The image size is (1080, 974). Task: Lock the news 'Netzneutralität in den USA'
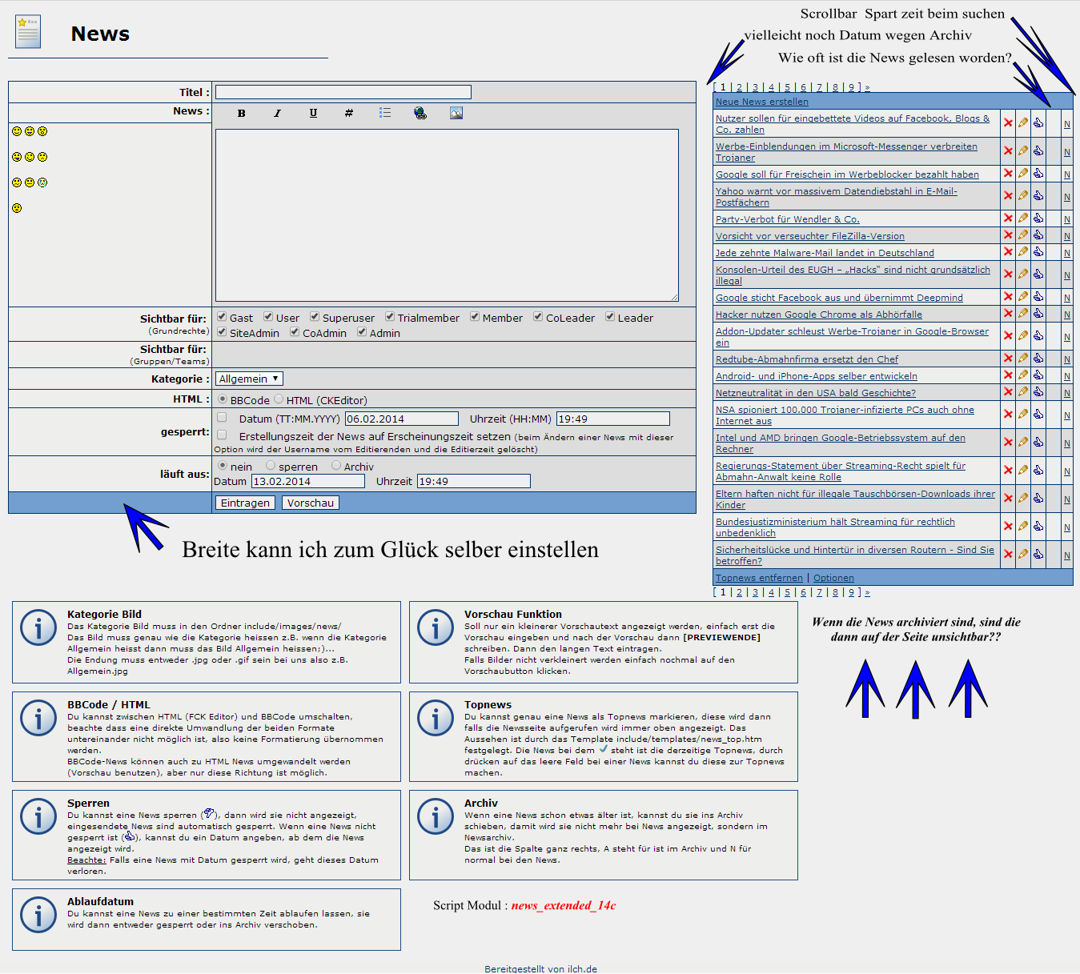[x=1038, y=392]
